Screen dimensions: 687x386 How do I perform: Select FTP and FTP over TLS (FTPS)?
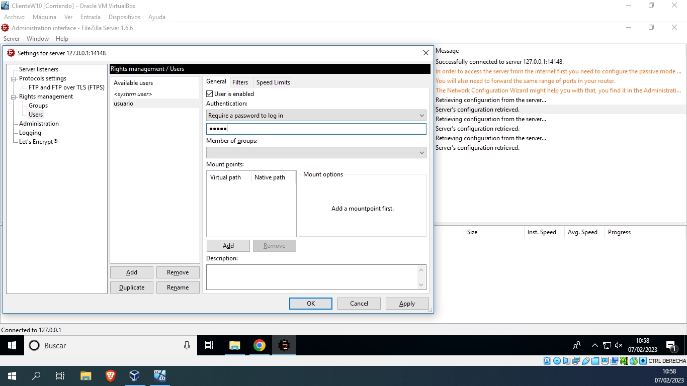tap(66, 87)
